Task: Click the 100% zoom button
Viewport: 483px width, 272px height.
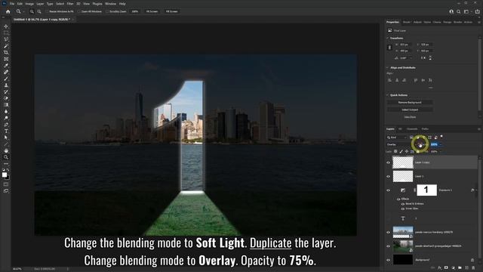Action: 135,11
